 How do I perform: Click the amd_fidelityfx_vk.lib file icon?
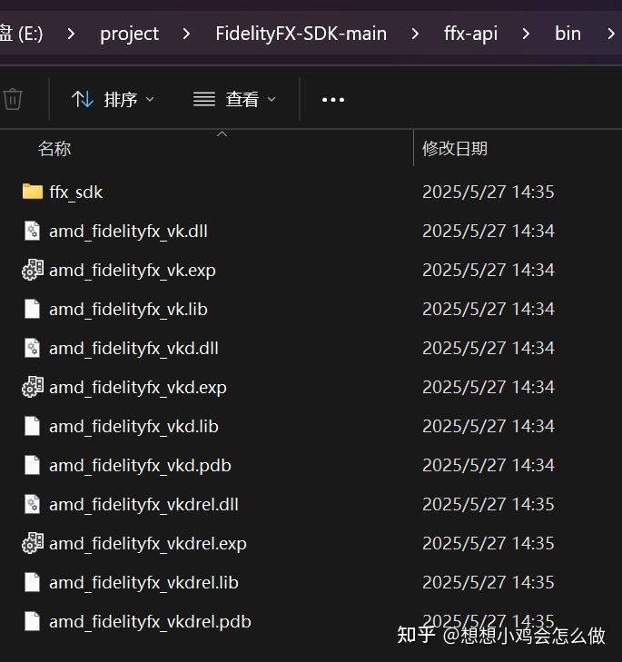[x=32, y=309]
